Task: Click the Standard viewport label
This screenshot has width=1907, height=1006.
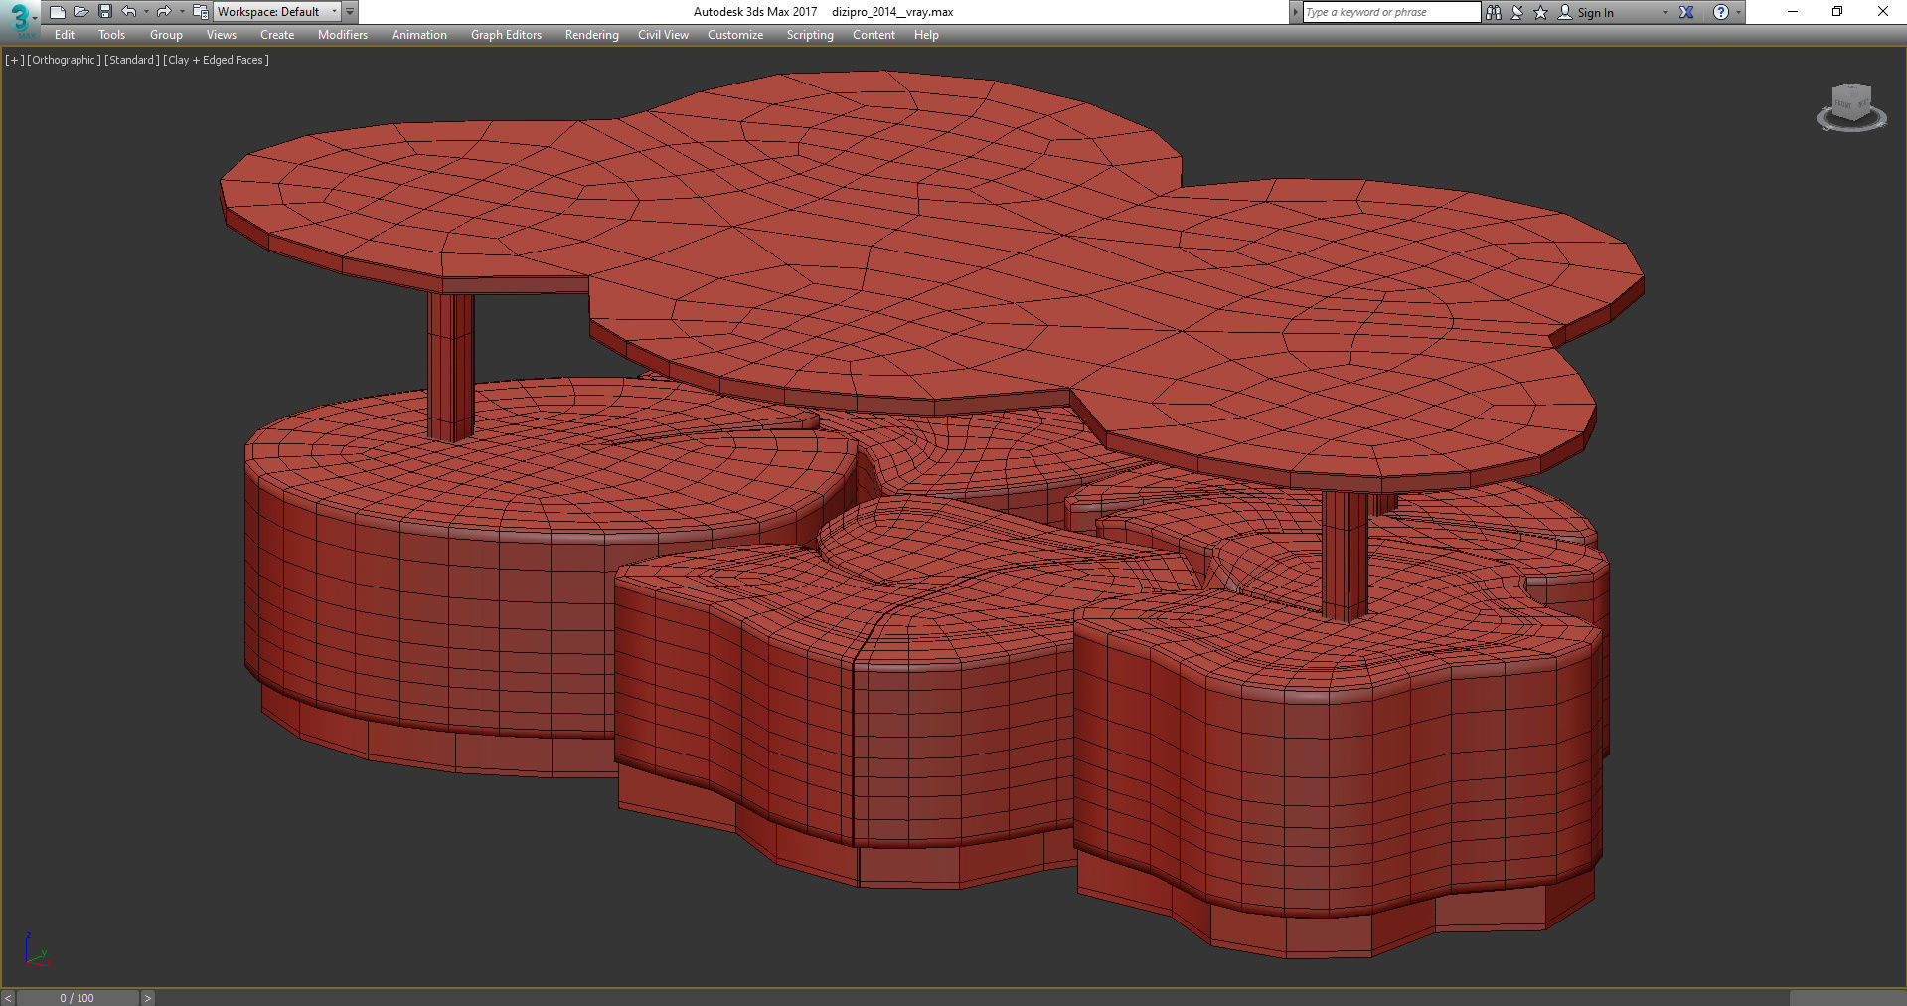Action: pyautogui.click(x=131, y=60)
